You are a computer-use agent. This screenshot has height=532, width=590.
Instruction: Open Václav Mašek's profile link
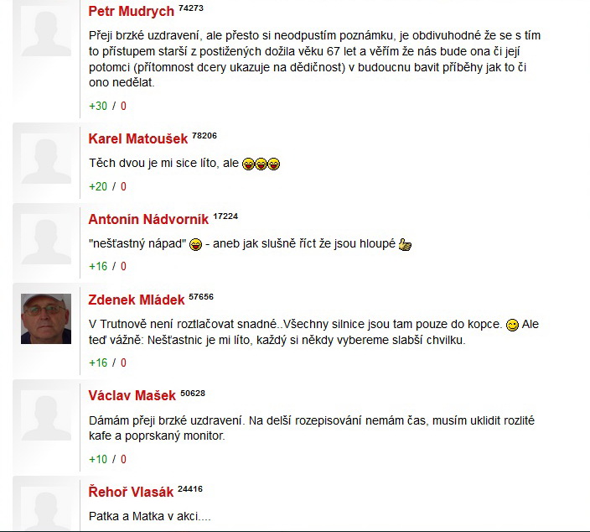pos(132,395)
